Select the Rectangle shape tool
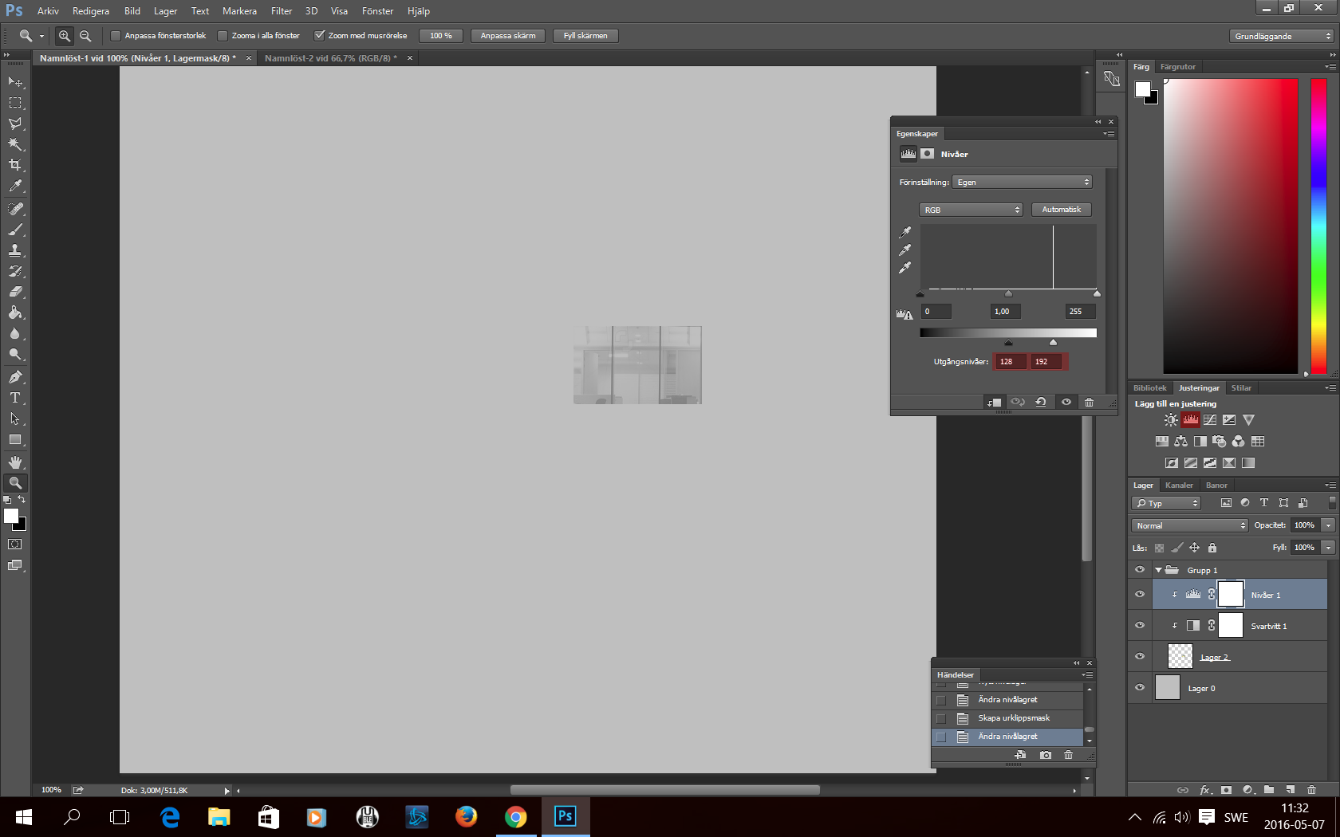 [x=15, y=439]
